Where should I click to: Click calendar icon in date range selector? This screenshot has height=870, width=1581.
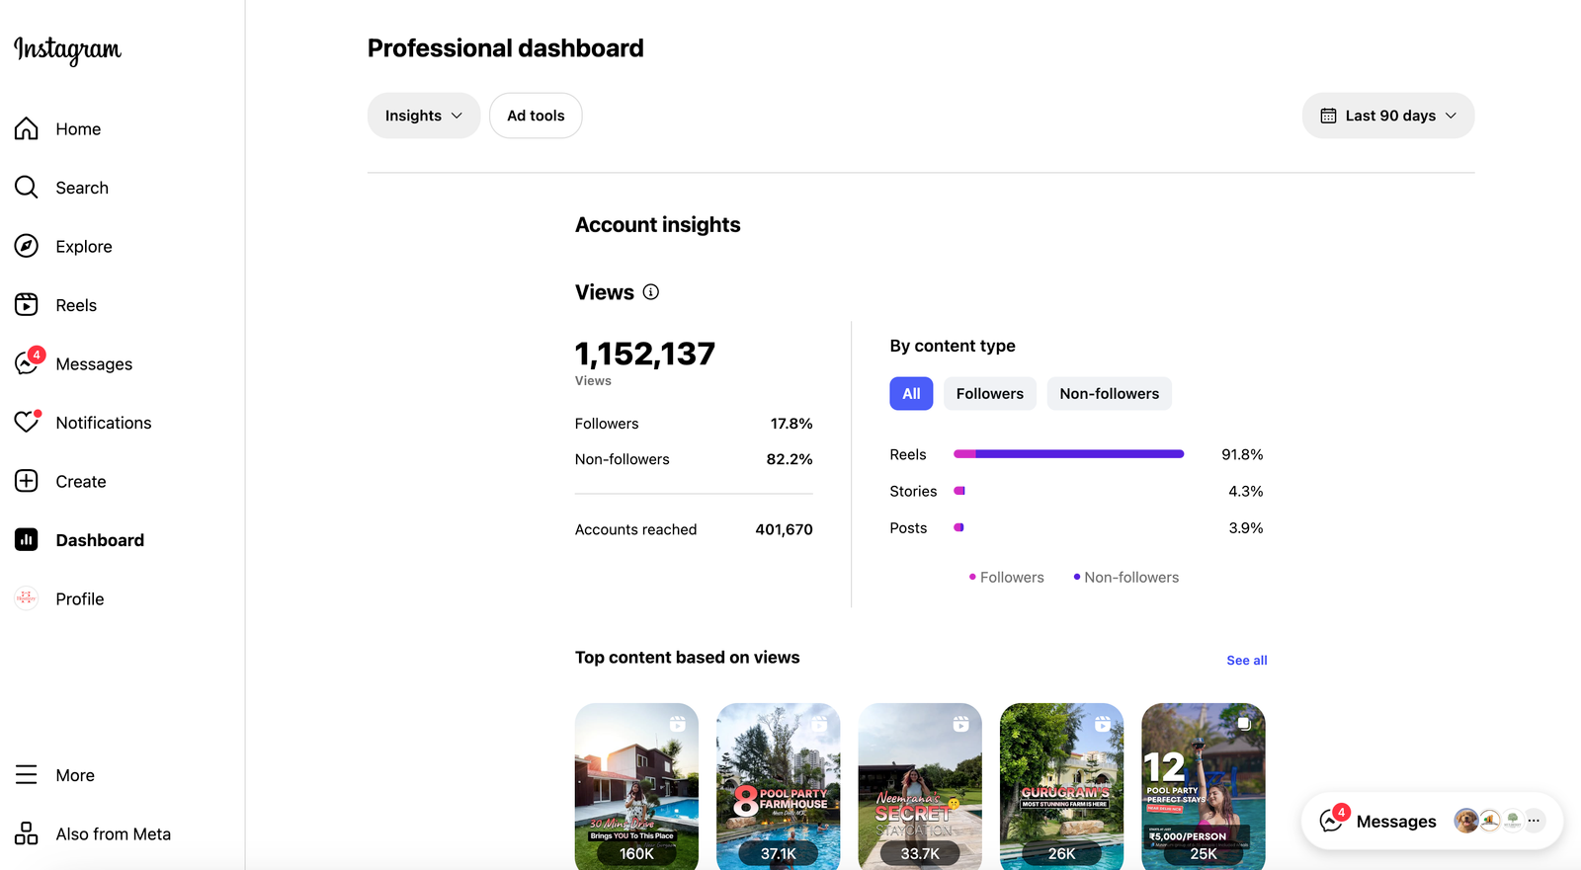pos(1329,116)
